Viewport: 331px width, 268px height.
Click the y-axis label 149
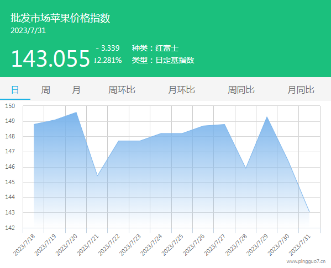(x=10, y=121)
